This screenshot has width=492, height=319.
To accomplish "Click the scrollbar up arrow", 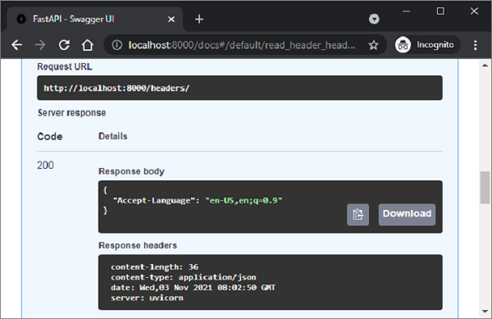I will click(485, 66).
